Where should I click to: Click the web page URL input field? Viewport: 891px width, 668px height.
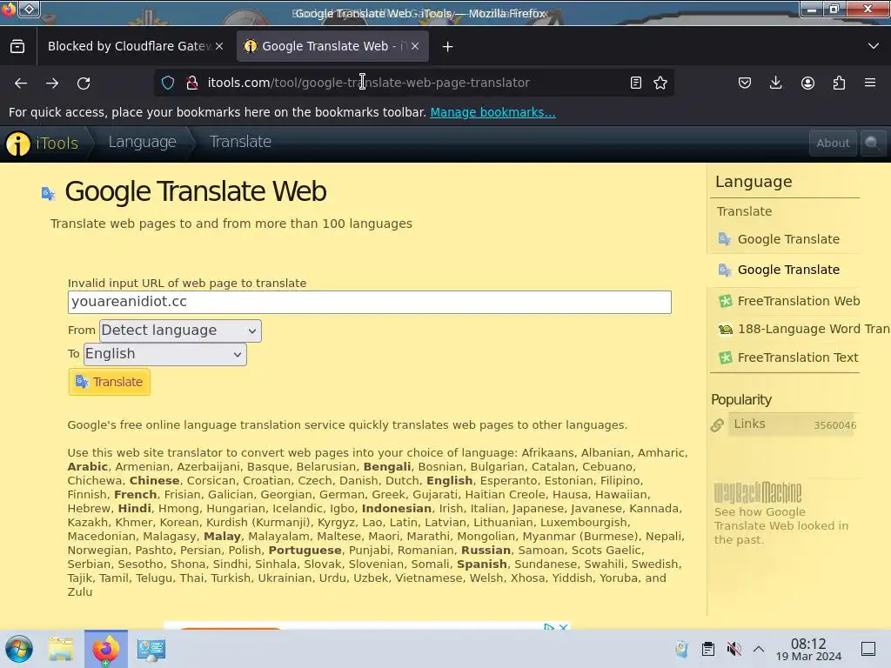(369, 302)
